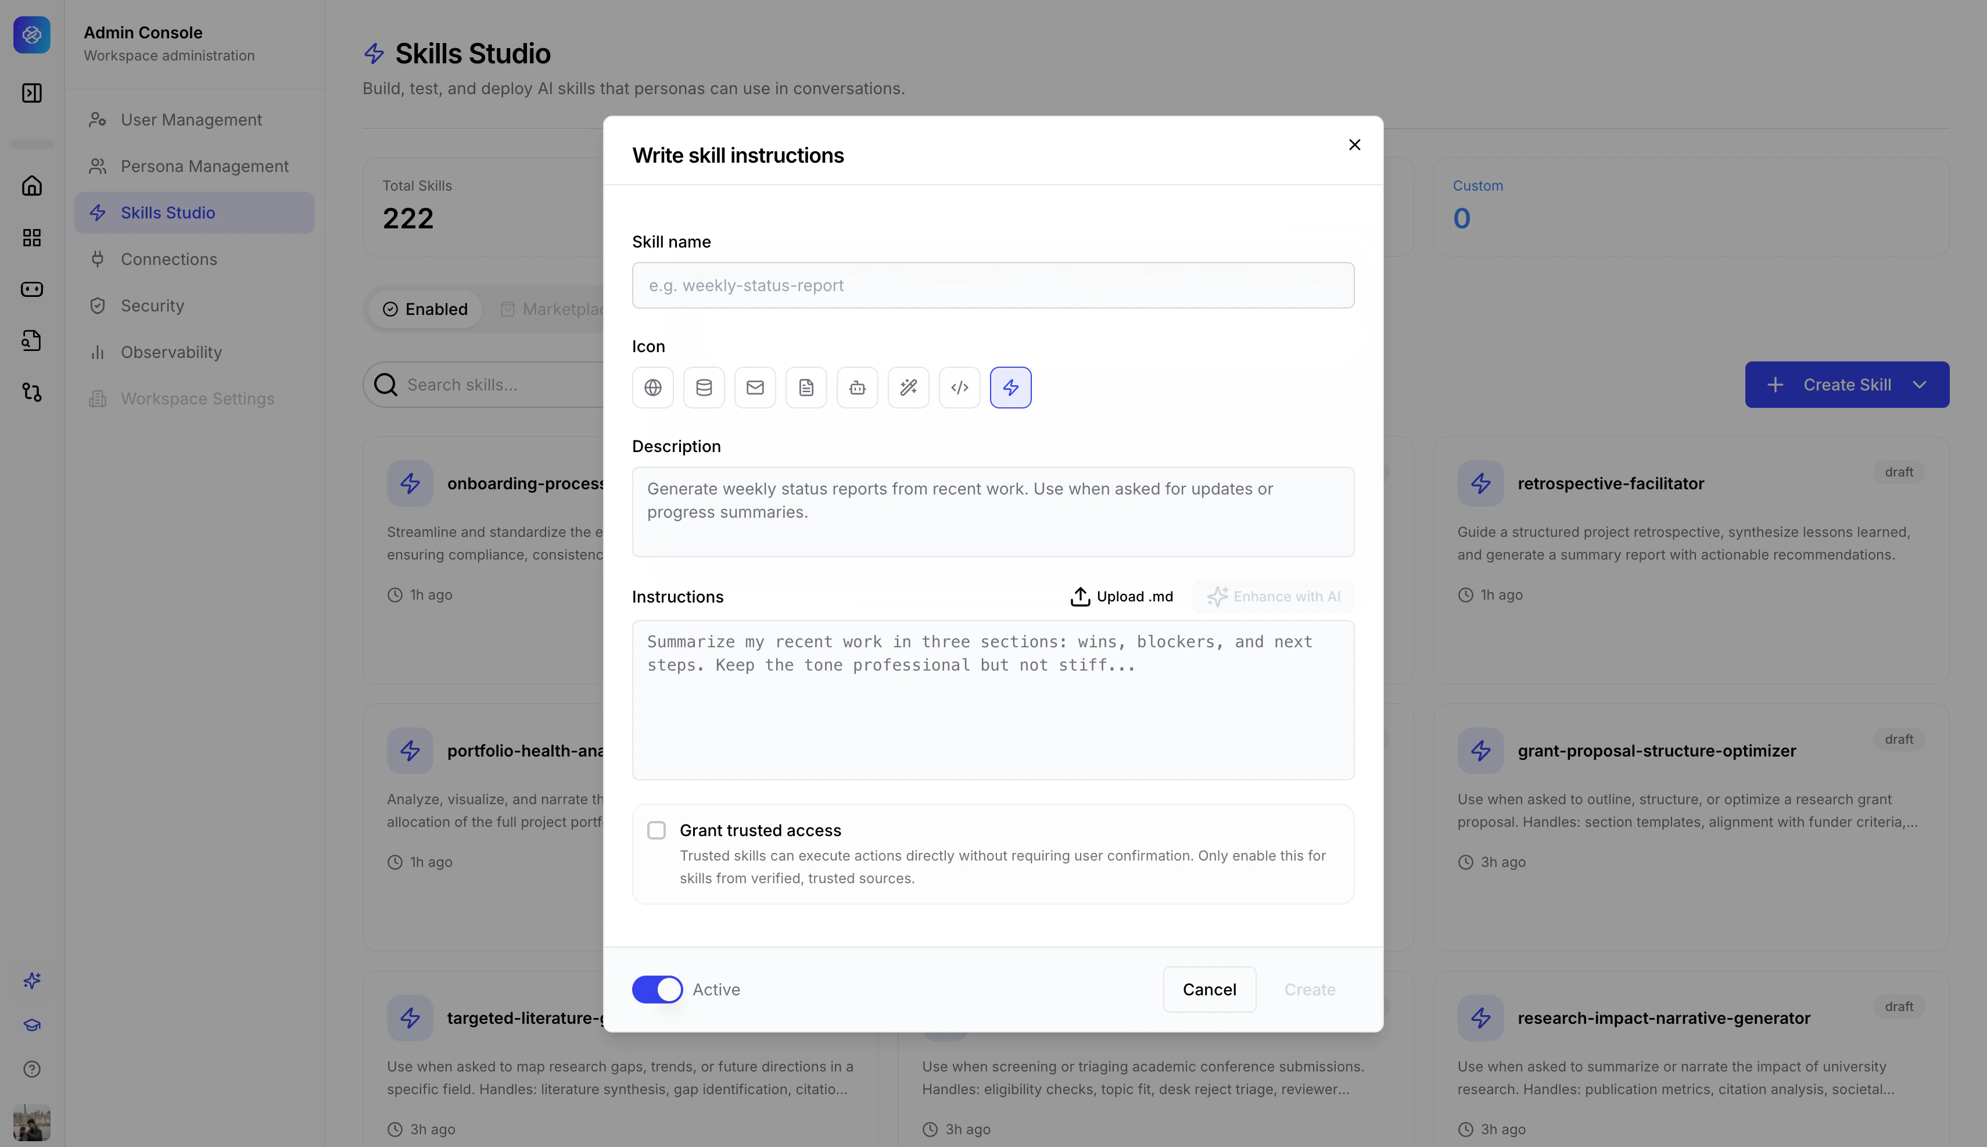
Task: Focus the Instructions text area
Action: 993,700
